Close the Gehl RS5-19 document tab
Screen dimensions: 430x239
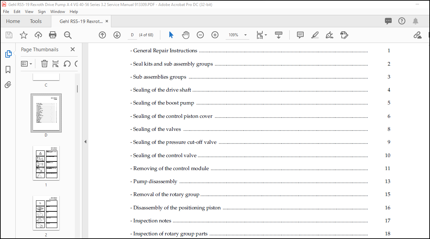click(x=107, y=21)
